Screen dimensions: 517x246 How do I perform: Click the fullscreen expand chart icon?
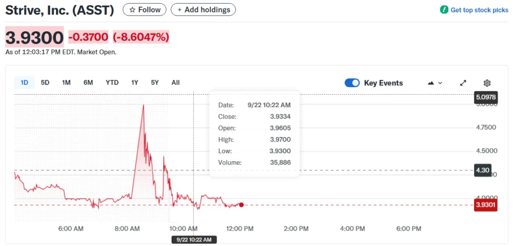[x=463, y=83]
